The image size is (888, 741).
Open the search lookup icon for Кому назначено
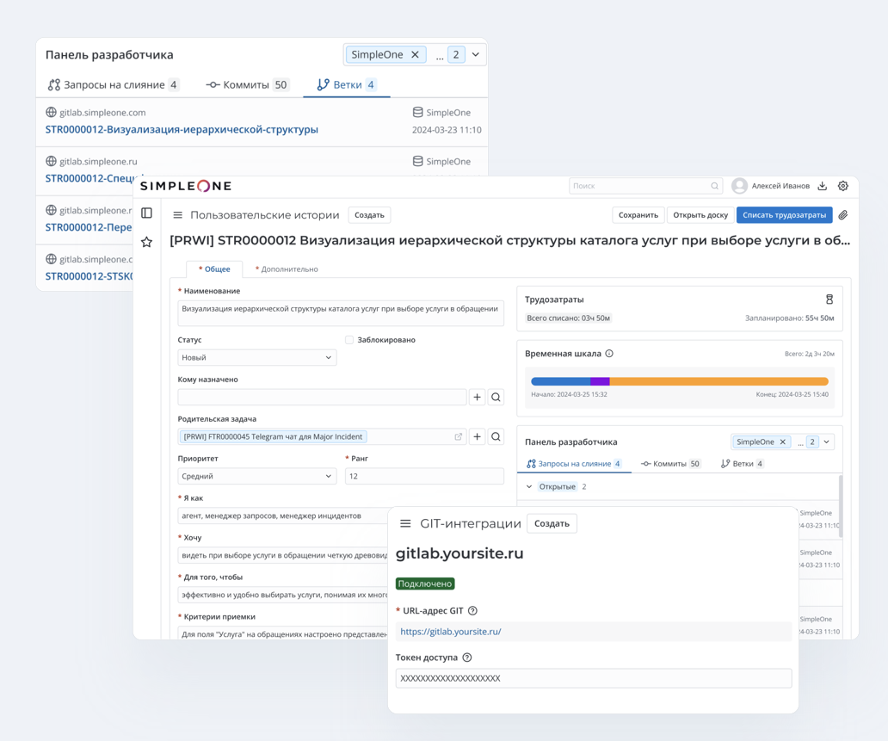tap(495, 397)
